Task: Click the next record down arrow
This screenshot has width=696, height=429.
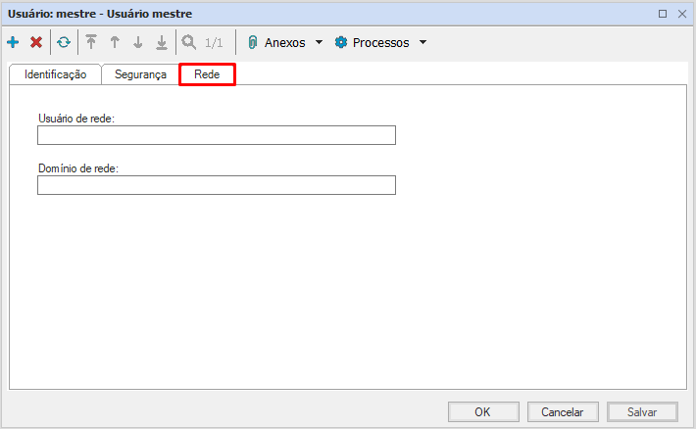Action: click(138, 42)
